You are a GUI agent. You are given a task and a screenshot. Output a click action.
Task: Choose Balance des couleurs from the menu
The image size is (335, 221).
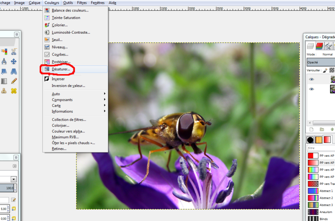click(x=75, y=10)
